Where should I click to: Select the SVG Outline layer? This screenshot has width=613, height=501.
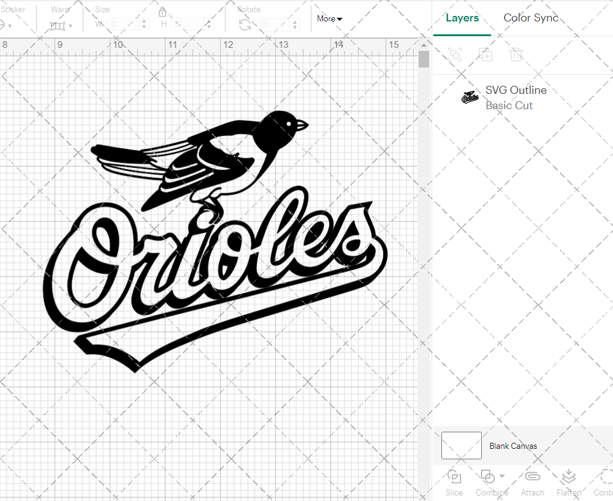coord(515,98)
